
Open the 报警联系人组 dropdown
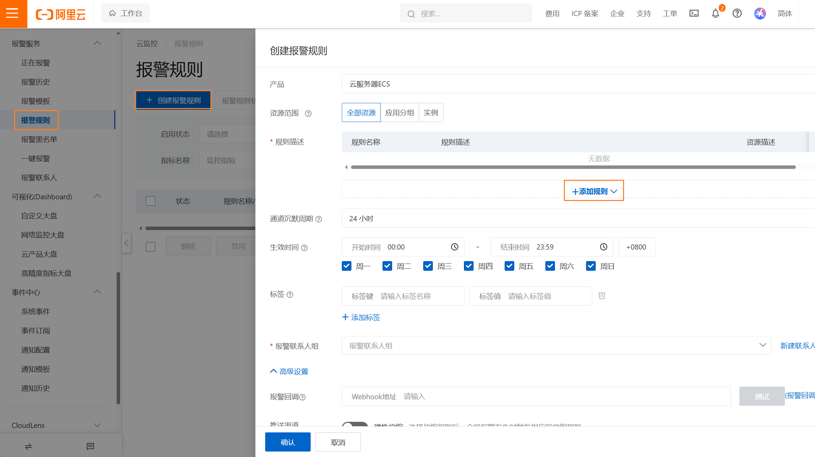(762, 345)
